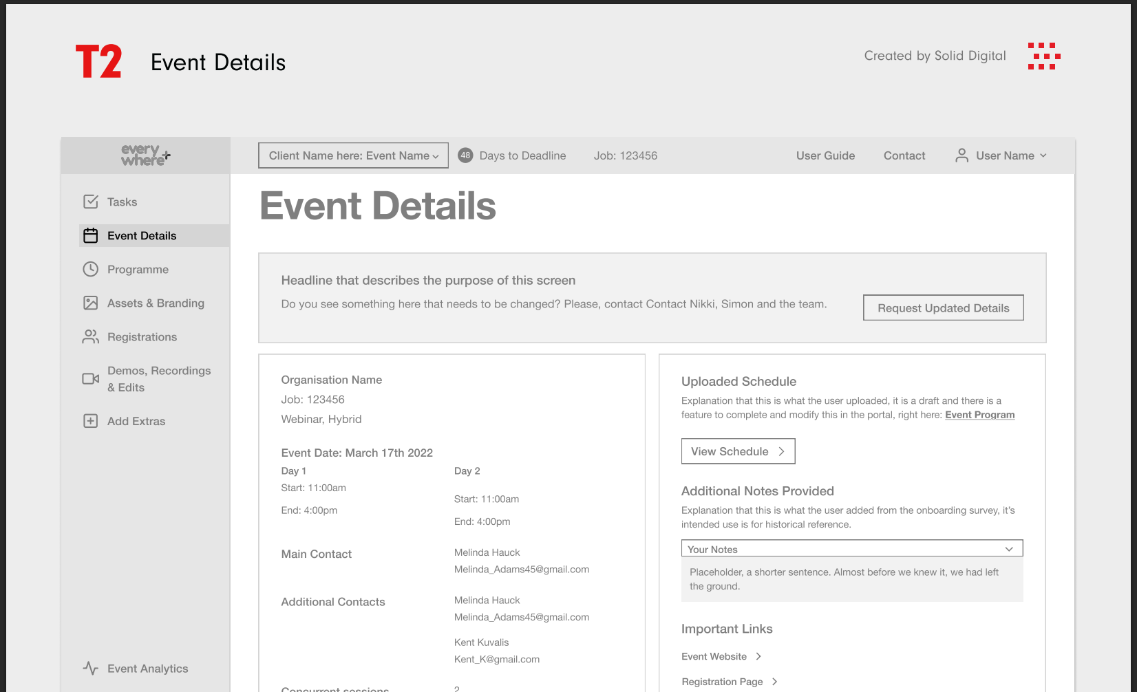
Task: Select Contact in the top bar
Action: pyautogui.click(x=904, y=155)
